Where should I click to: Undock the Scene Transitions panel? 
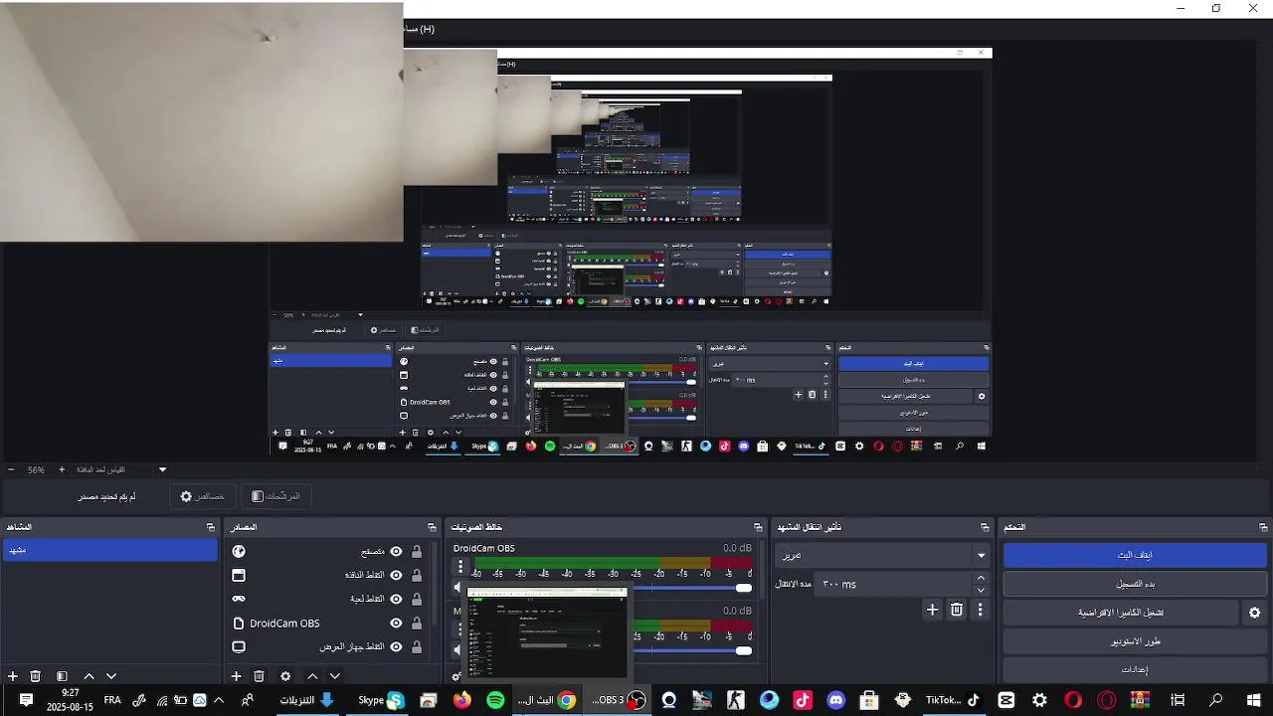click(985, 527)
